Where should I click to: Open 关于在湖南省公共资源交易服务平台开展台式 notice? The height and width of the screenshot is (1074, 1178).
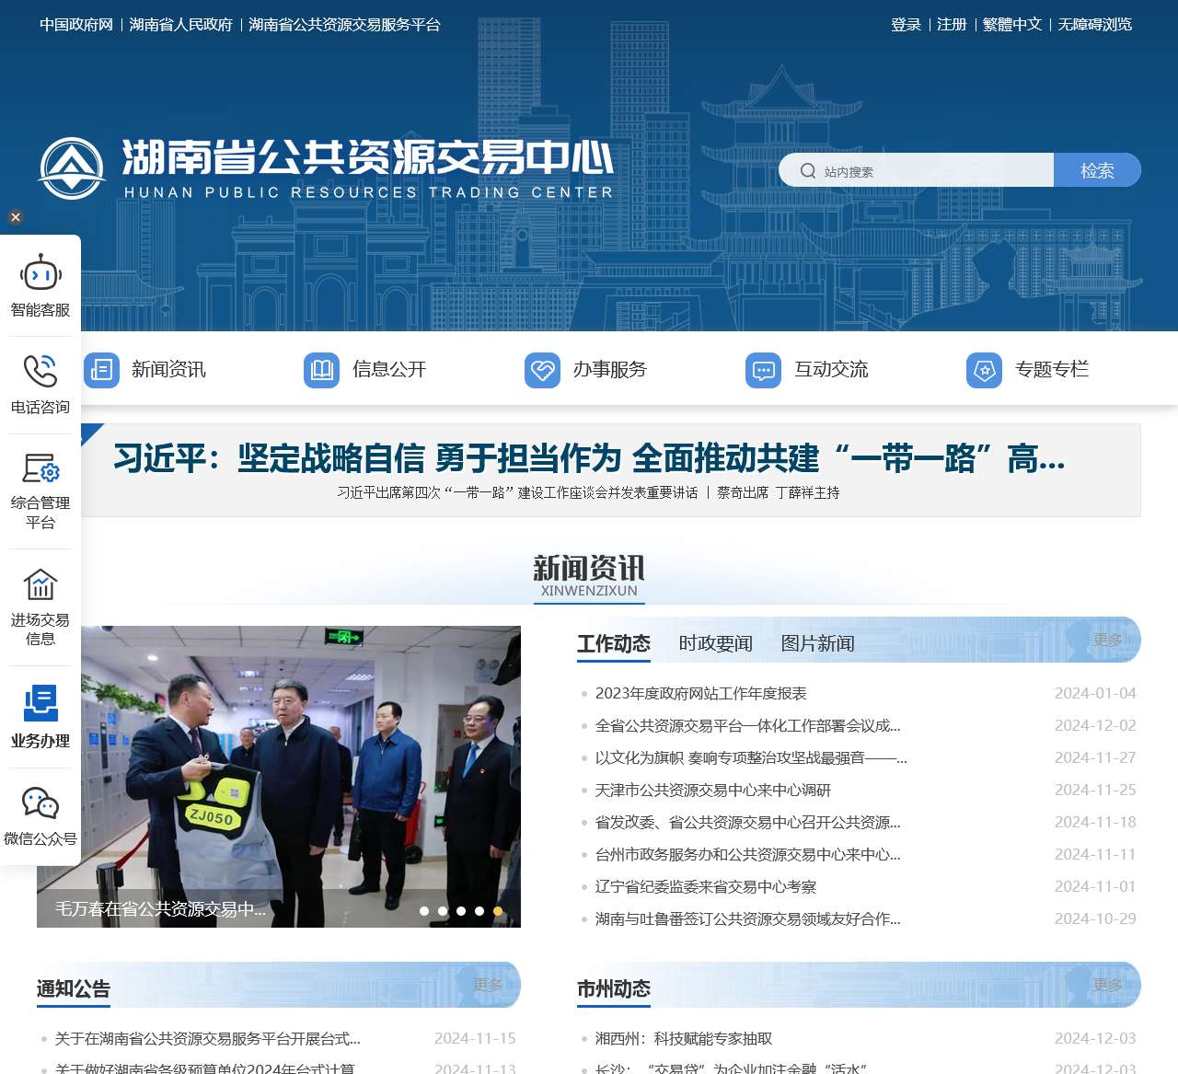[208, 1038]
